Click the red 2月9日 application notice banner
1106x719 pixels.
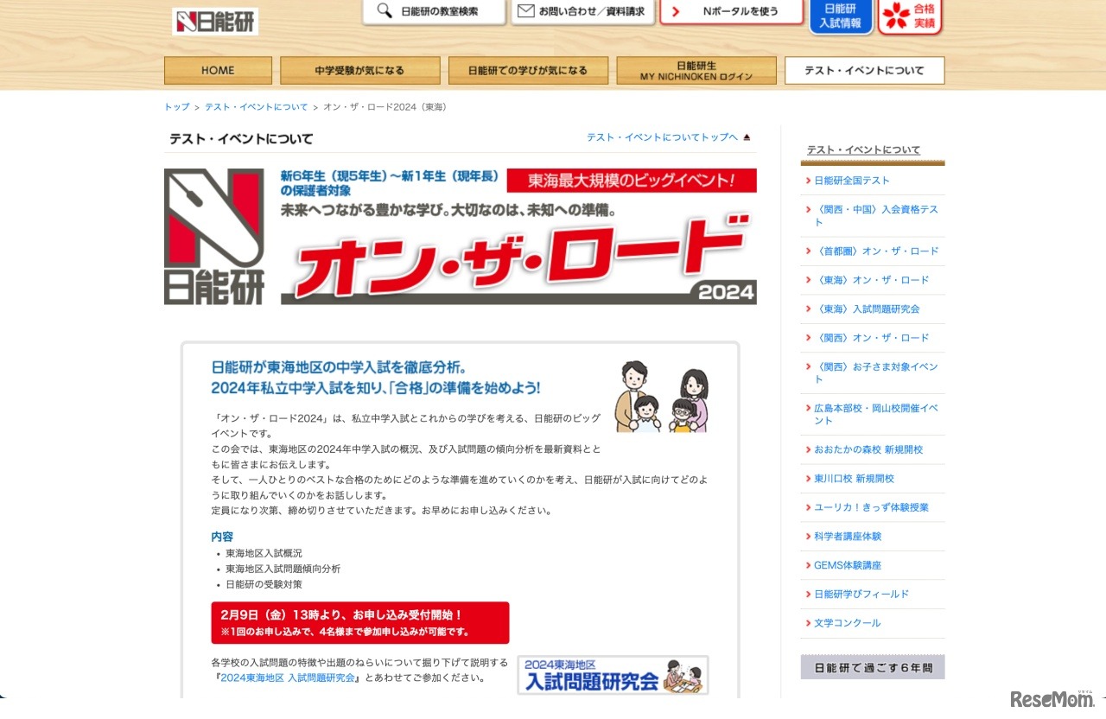[x=360, y=623]
